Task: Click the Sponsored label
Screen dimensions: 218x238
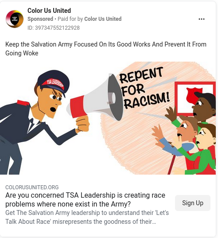Action: (40, 19)
